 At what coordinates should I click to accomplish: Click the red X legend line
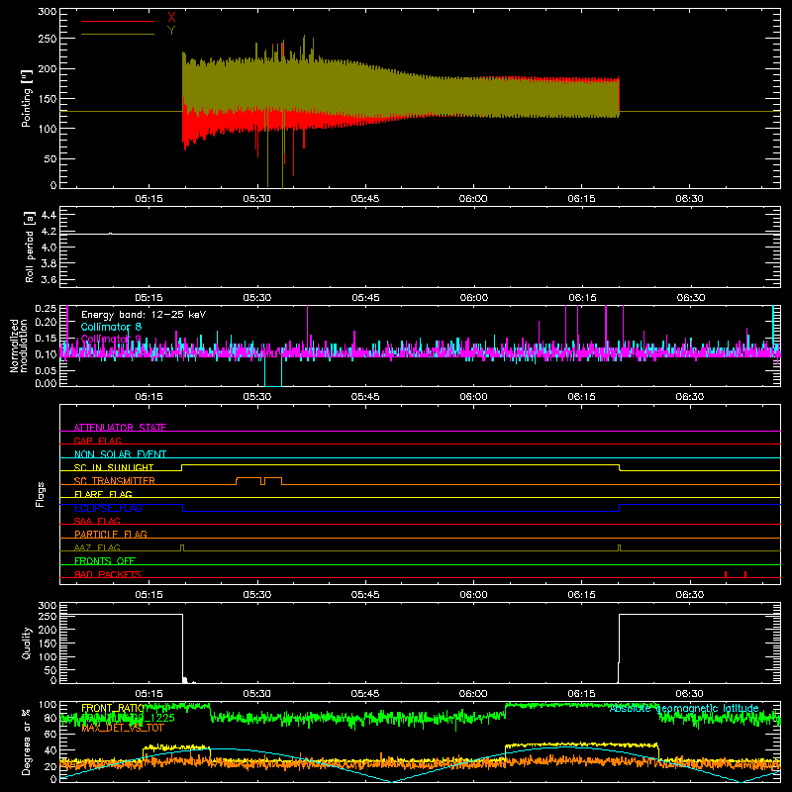point(118,21)
